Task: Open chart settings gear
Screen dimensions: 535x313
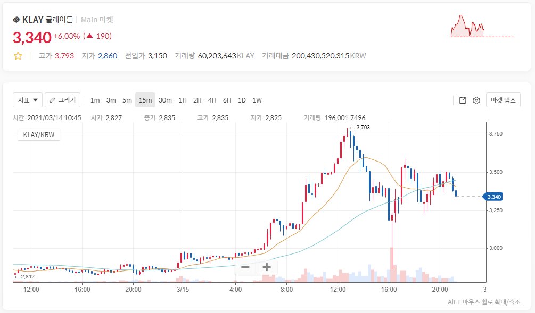Action: (x=476, y=100)
